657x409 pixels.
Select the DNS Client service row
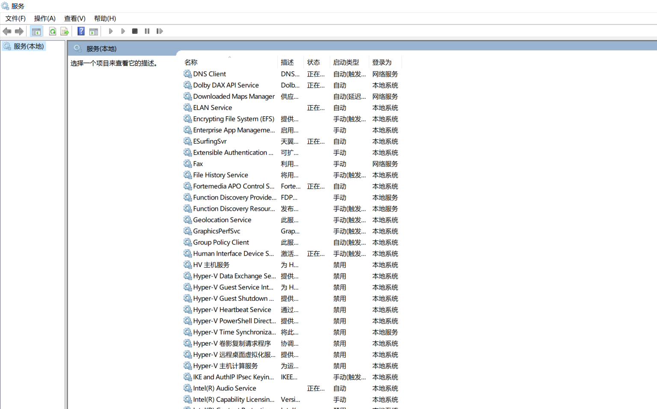click(x=209, y=74)
